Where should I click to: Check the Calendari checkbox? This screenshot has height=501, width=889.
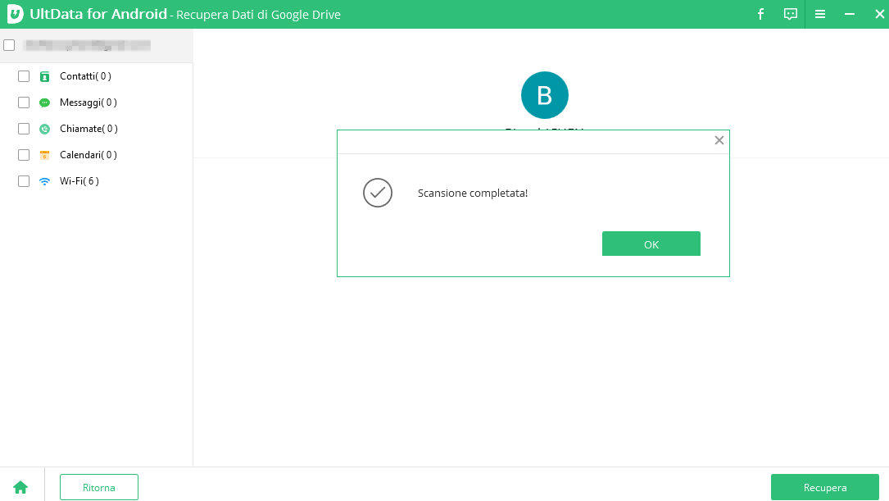coord(24,155)
